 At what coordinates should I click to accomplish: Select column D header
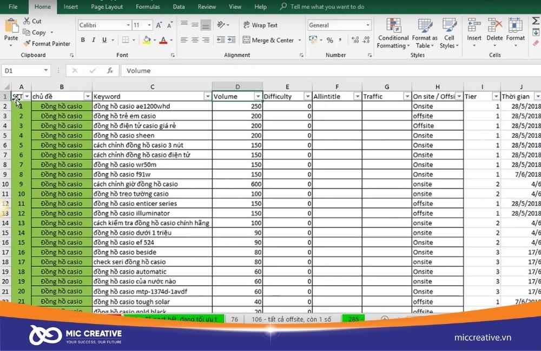click(x=237, y=87)
